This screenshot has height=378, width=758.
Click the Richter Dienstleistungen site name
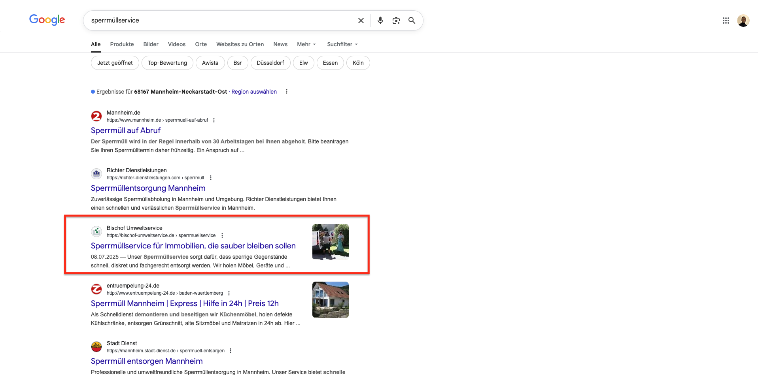pos(137,170)
